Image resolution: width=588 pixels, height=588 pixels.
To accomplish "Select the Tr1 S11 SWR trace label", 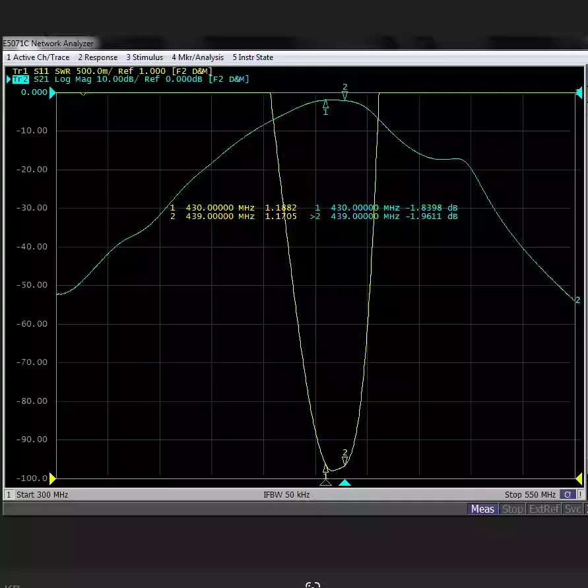I will pyautogui.click(x=112, y=71).
